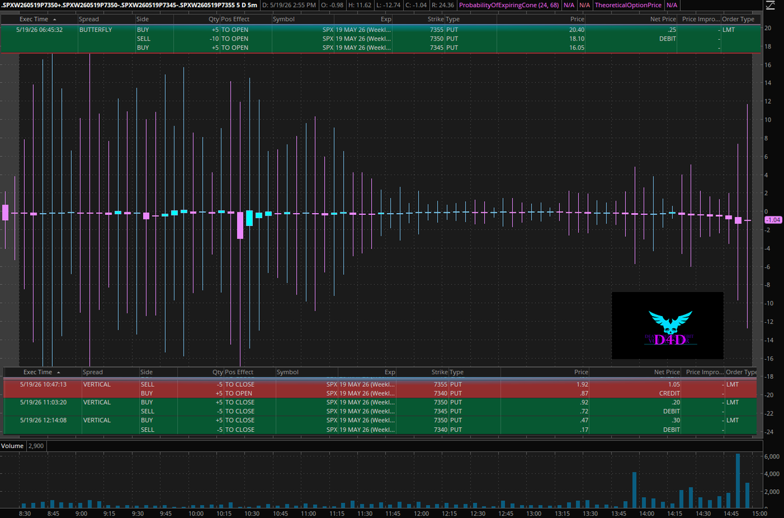The image size is (784, 518).
Task: Select the SPXW butterfly symbol title text
Action: tap(130, 5)
